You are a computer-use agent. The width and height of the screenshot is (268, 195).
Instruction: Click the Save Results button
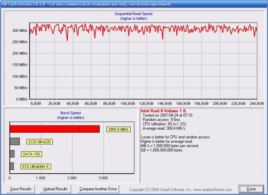coord(21,189)
